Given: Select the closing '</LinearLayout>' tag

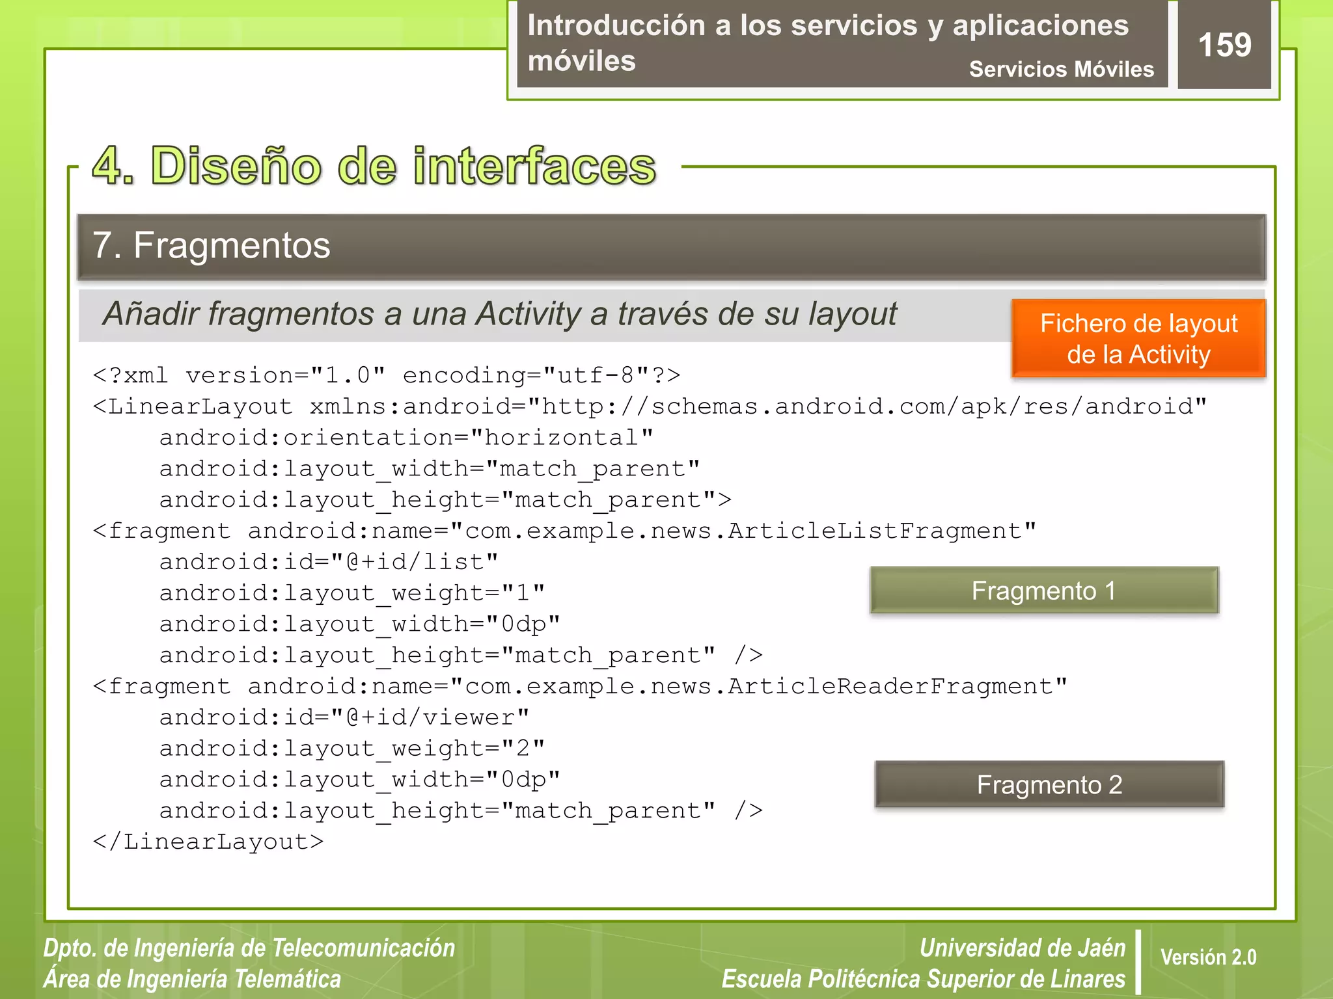Looking at the screenshot, I should click(x=208, y=842).
